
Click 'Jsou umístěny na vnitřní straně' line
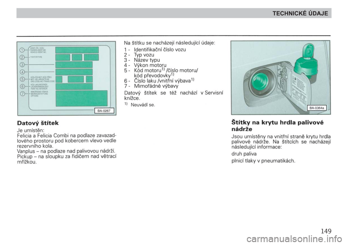click(281, 136)
